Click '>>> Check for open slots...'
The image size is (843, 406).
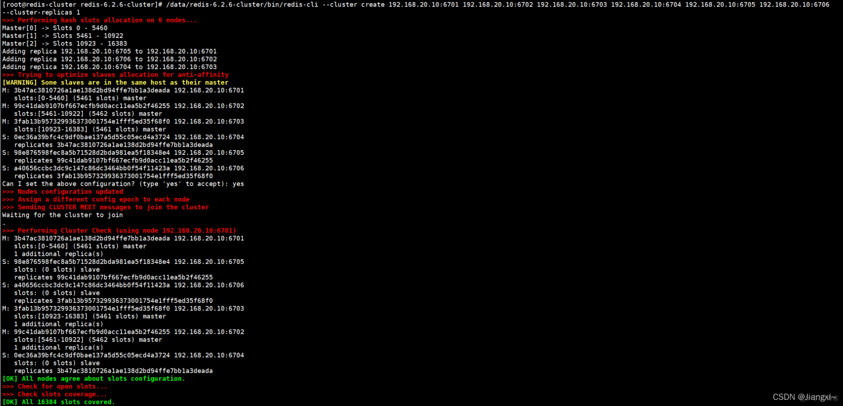click(55, 387)
